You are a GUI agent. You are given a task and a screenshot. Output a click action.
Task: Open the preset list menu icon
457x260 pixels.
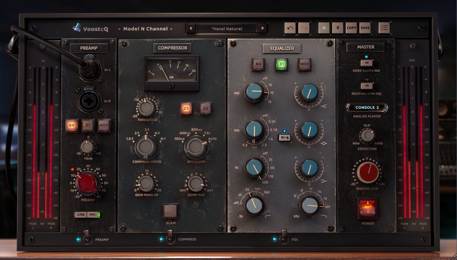pyautogui.click(x=384, y=28)
